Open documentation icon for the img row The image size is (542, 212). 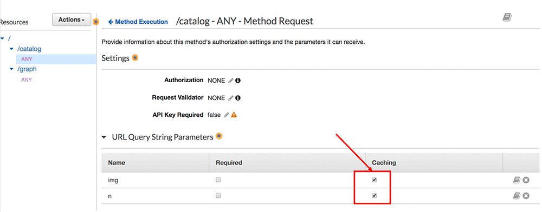tap(517, 180)
